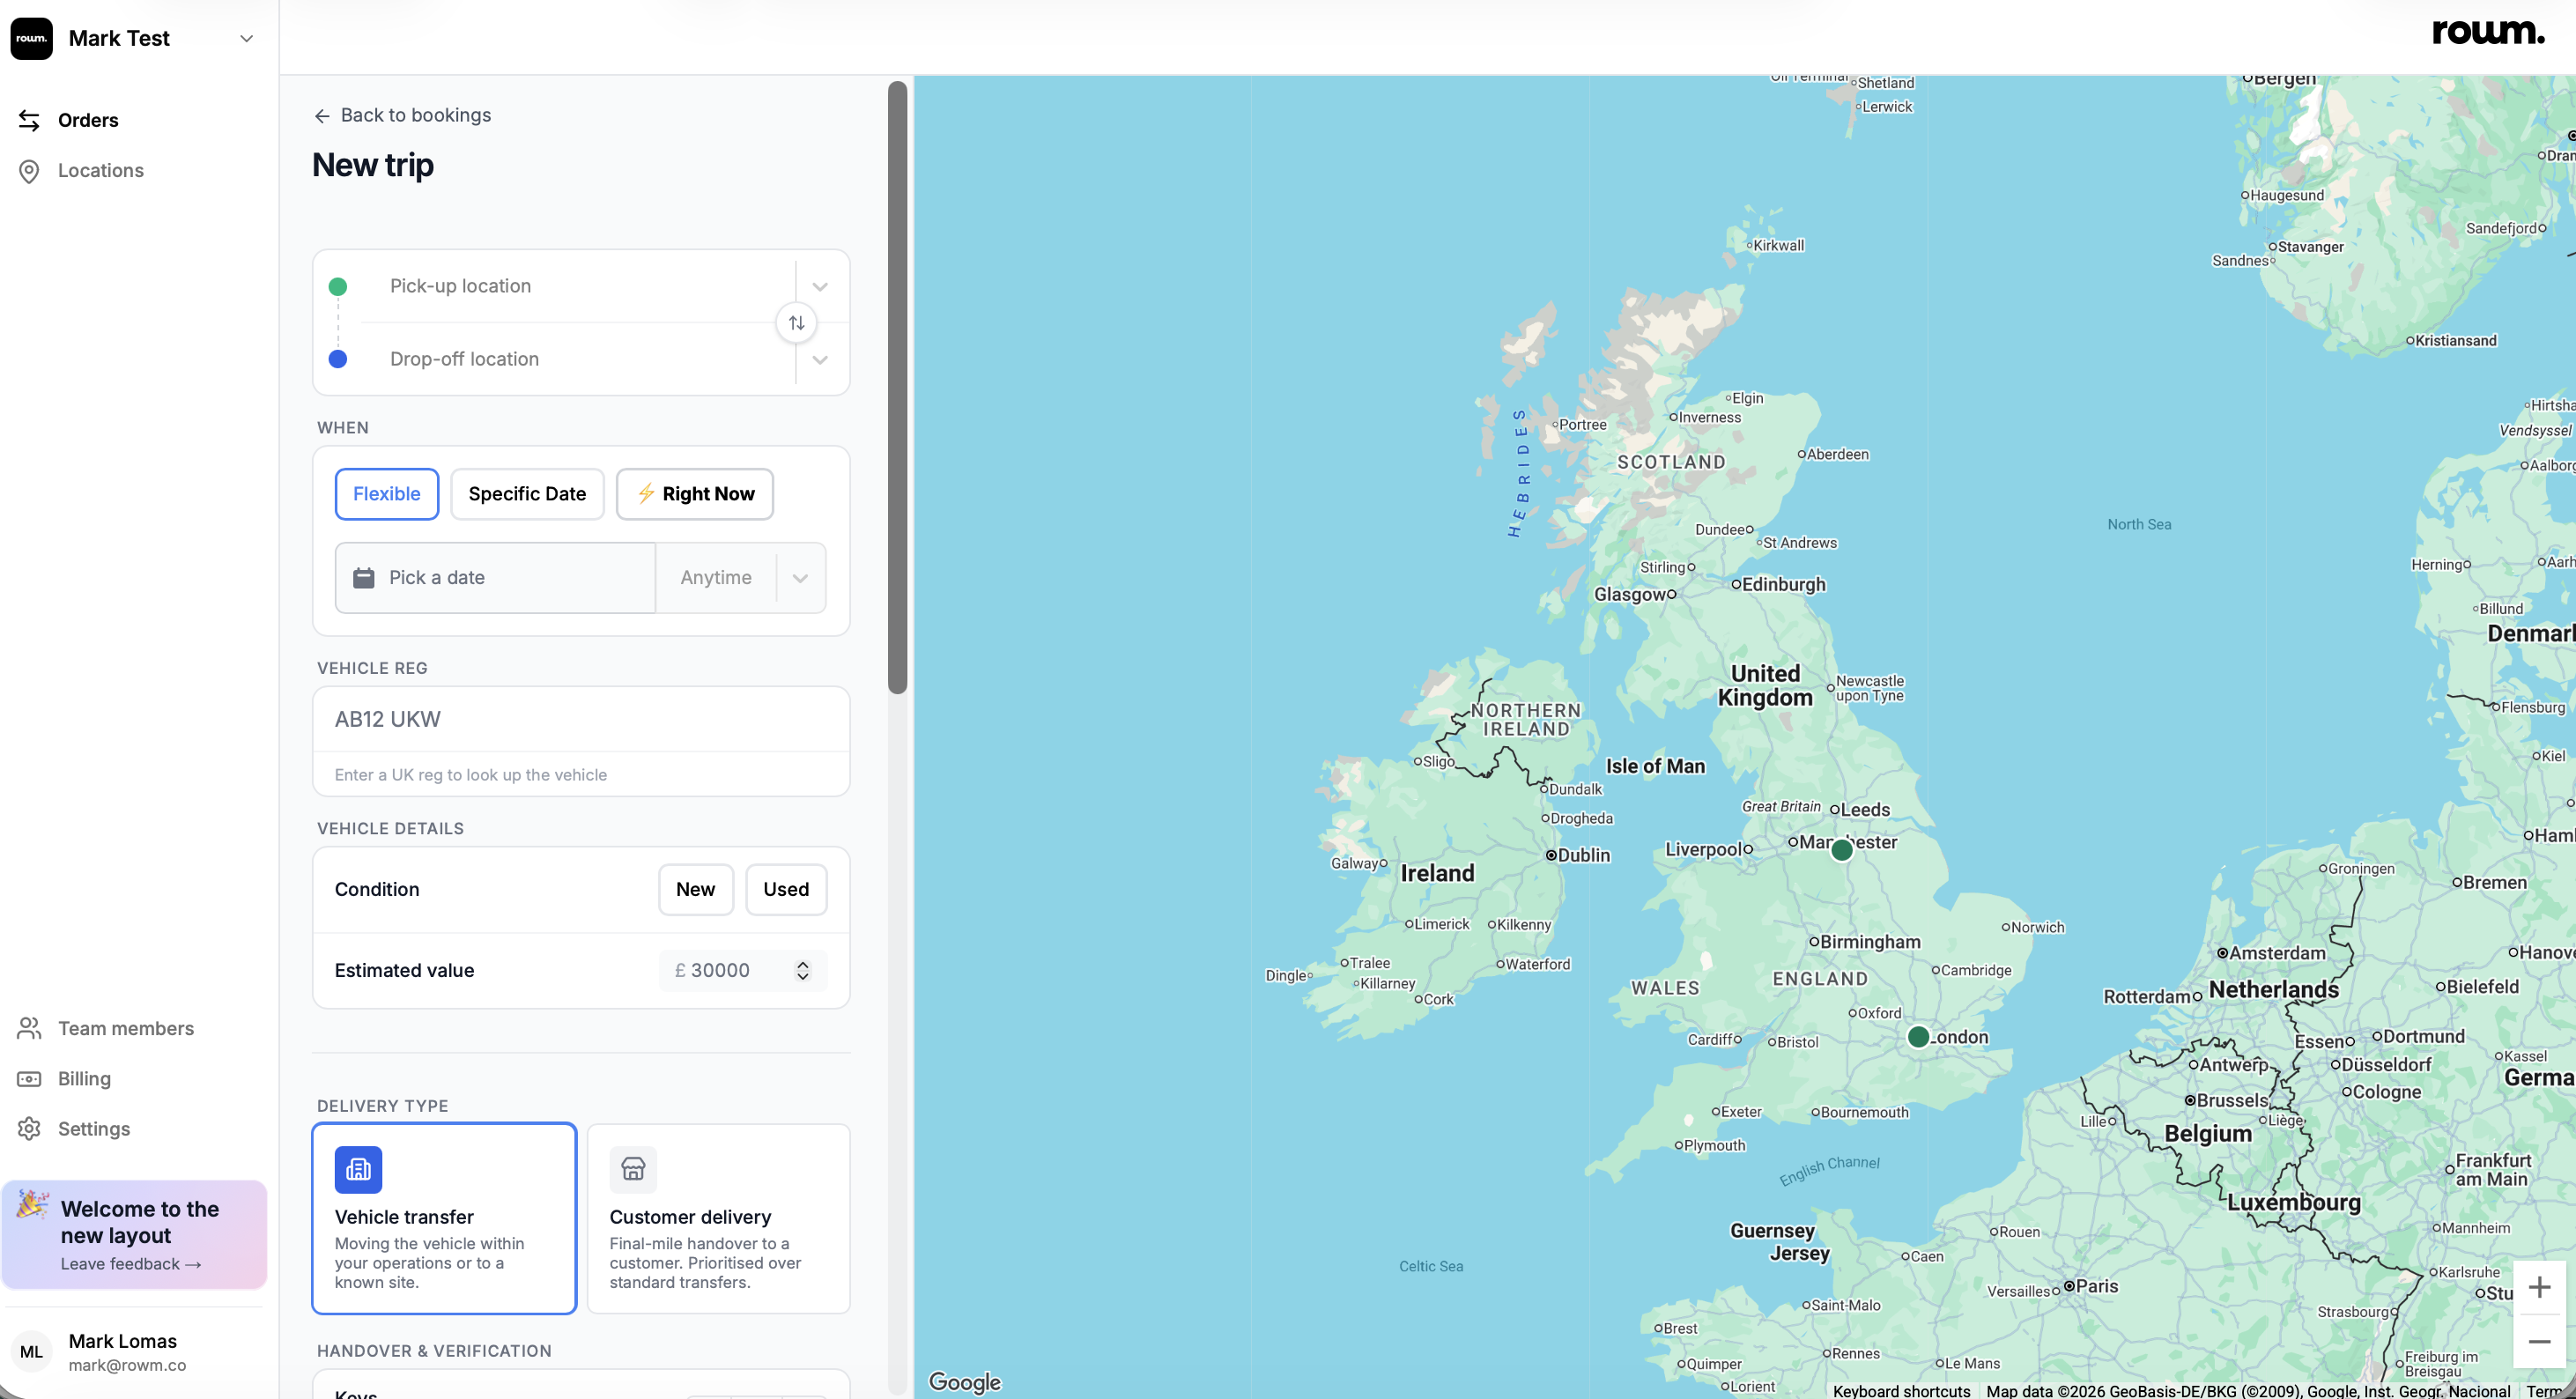Expand the Pick-up location dropdown chevron

pyautogui.click(x=820, y=286)
